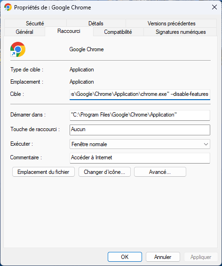Click the dialog title Propriétés de : Google Chrome
This screenshot has height=266, width=222.
(53, 8)
